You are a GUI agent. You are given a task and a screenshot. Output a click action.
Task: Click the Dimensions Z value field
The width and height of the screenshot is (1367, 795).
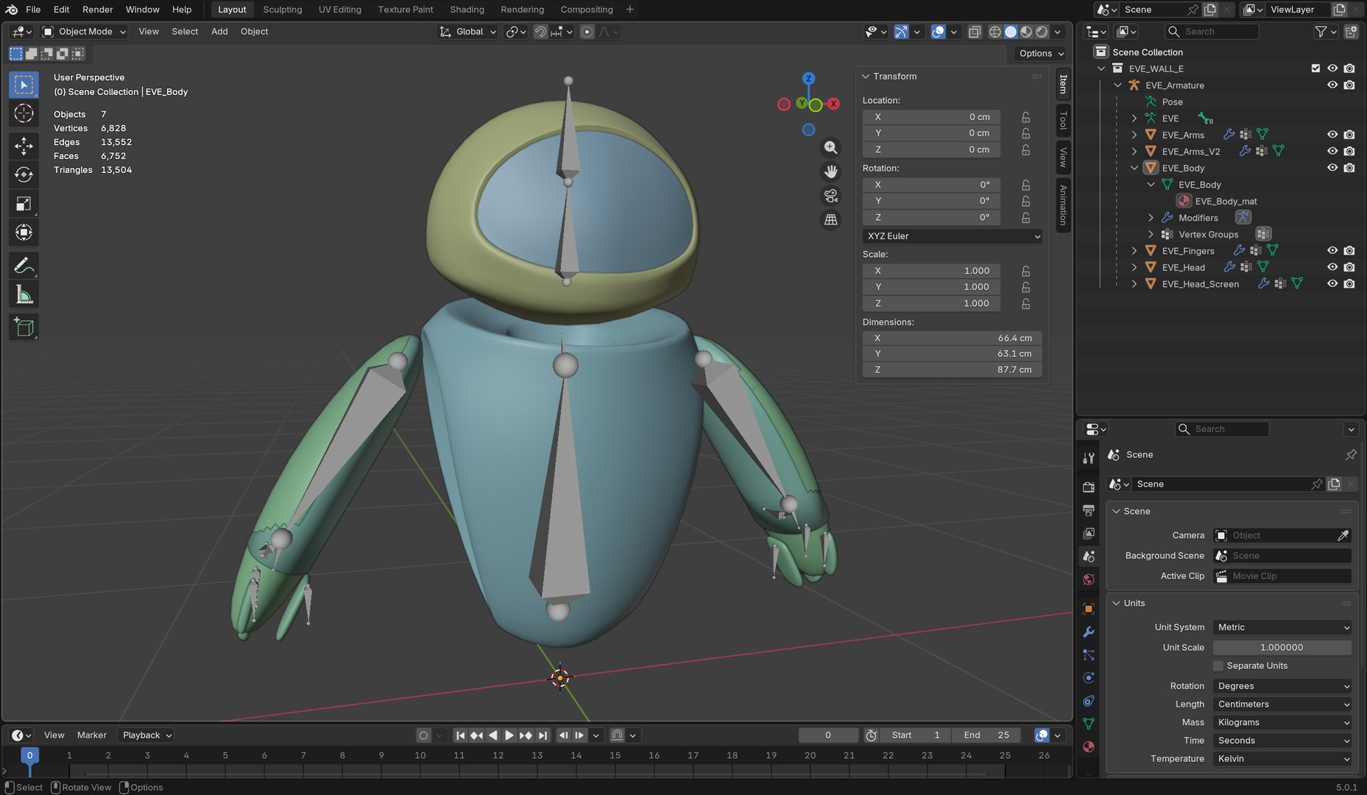point(953,370)
